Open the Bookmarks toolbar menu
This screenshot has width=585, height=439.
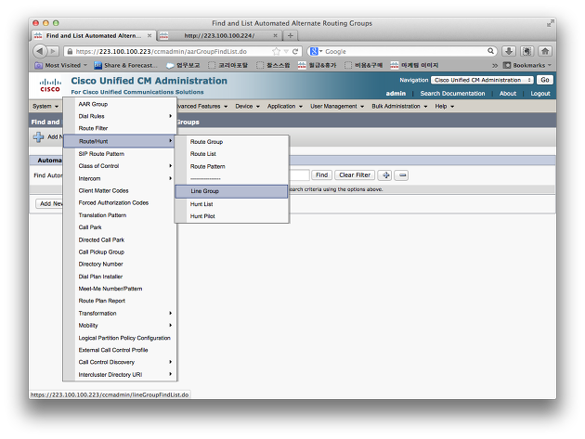pos(527,65)
